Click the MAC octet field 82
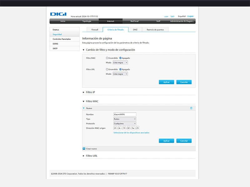Viewport: 250px width, 187px height. point(128,128)
